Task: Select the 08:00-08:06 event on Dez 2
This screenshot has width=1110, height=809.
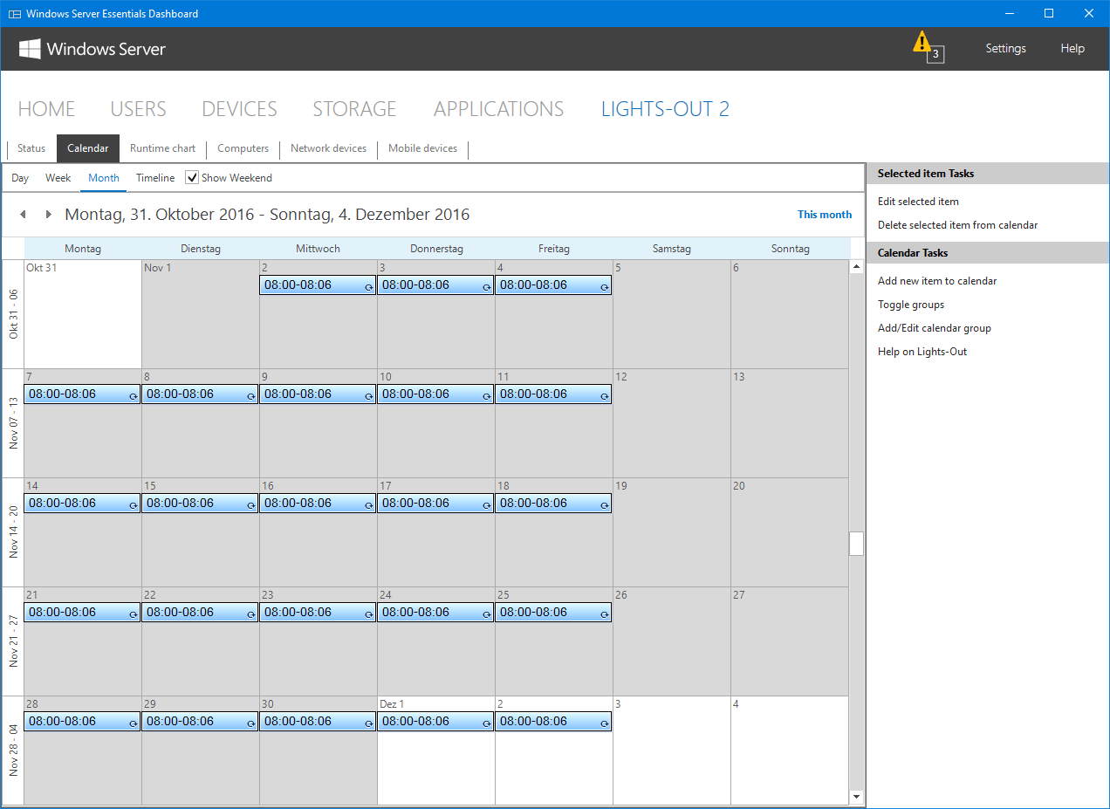Action: pos(553,722)
